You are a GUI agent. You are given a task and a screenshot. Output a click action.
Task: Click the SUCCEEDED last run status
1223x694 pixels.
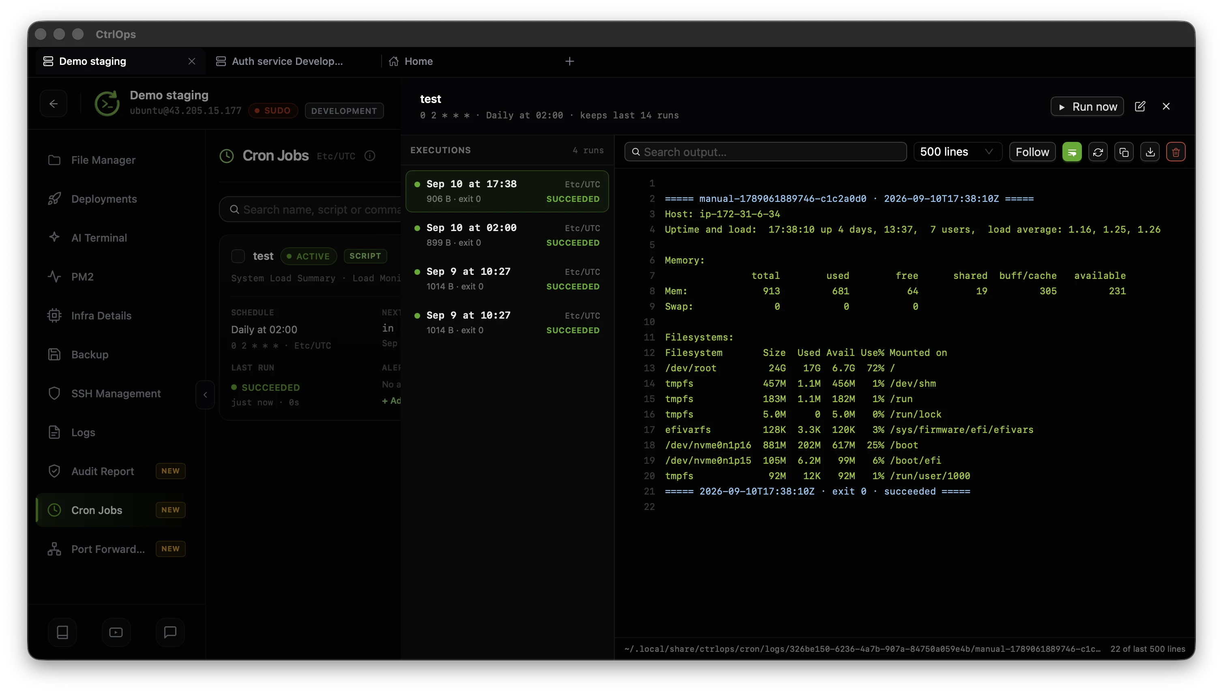coord(266,388)
